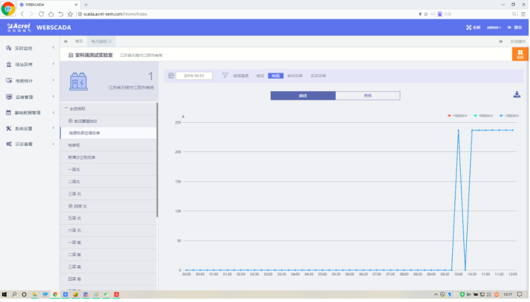Viewport: 530px width, 302px height.
Task: Click the download chart icon
Action: pos(516,95)
